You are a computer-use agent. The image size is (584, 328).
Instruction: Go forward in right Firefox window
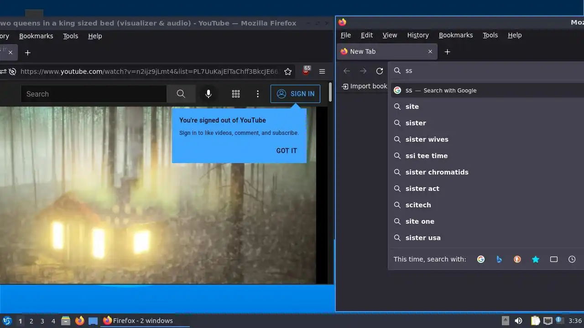[x=363, y=71]
